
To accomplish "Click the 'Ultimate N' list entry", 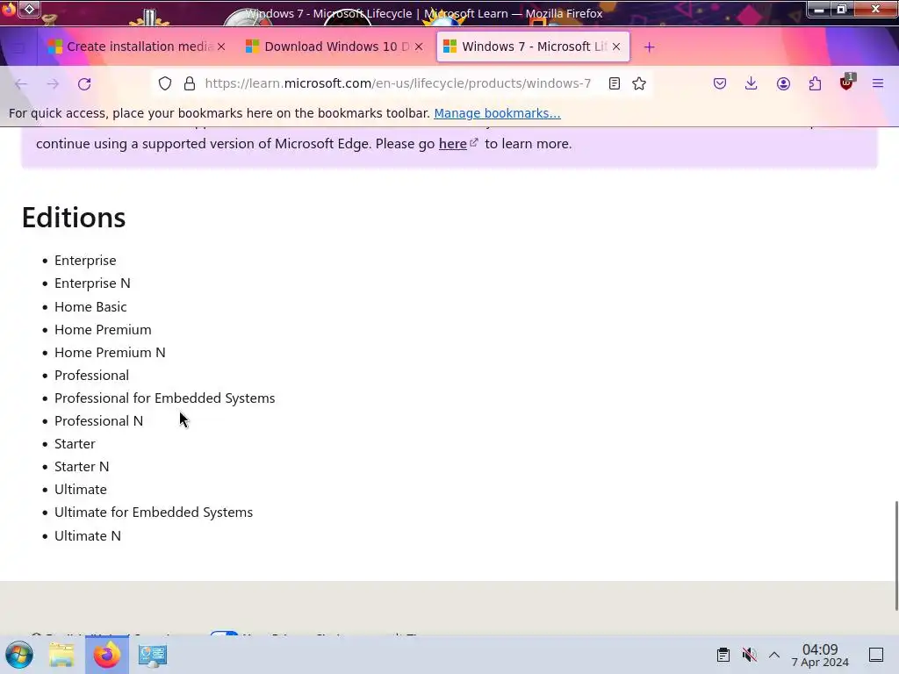I will pos(88,536).
